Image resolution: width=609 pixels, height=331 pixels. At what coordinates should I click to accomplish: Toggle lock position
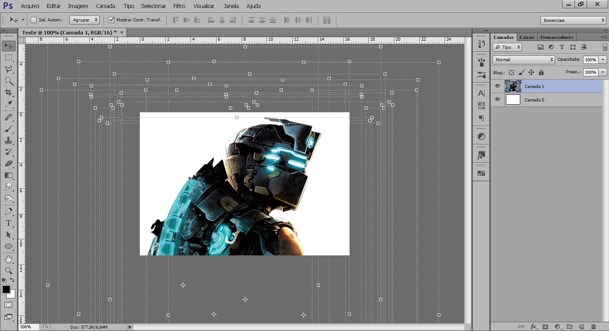click(x=531, y=72)
